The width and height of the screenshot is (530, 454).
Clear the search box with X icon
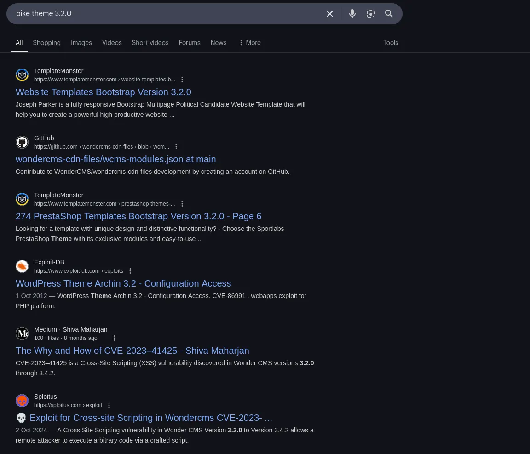click(x=330, y=14)
